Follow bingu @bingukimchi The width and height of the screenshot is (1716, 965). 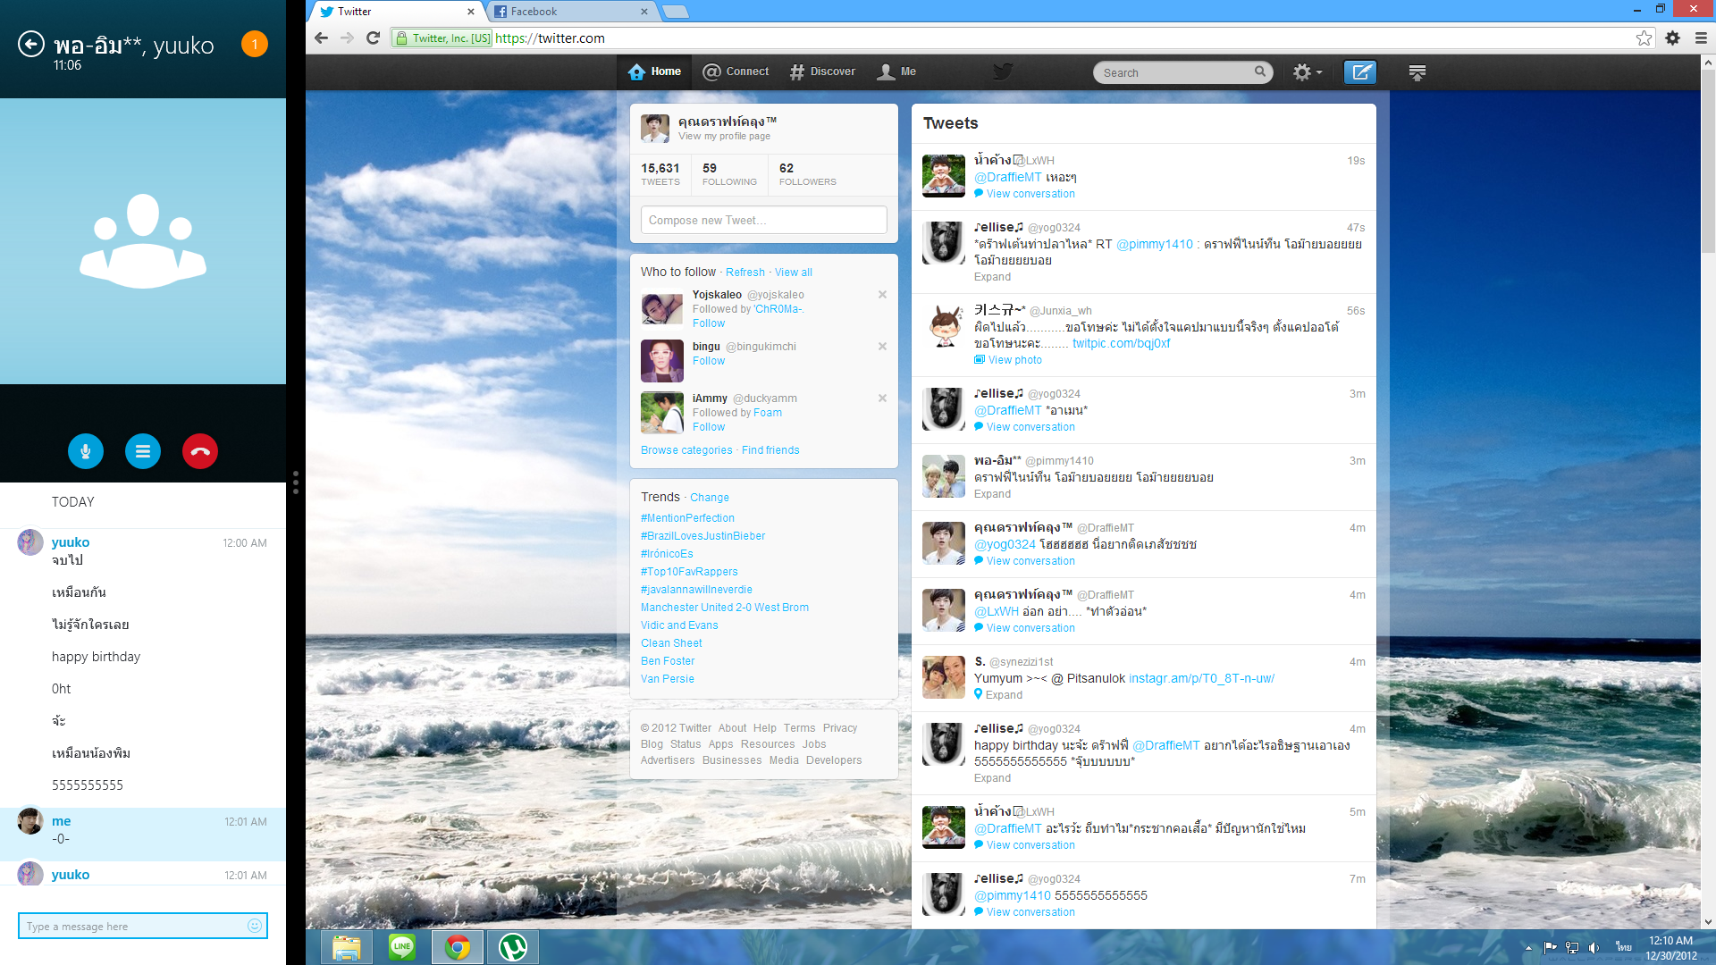pos(709,361)
